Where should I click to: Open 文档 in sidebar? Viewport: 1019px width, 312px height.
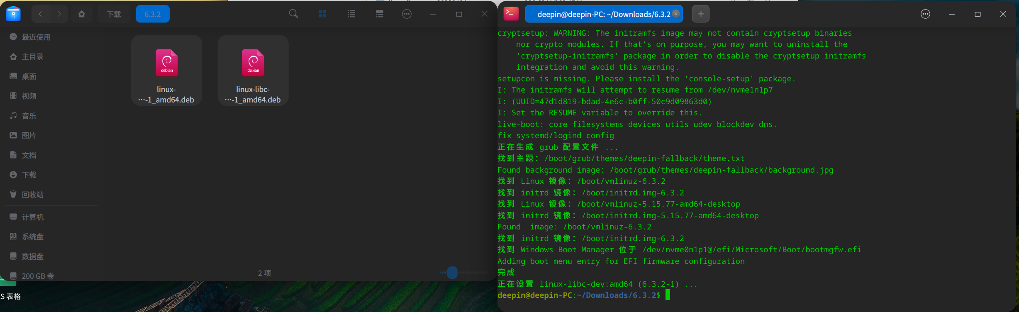coord(51,155)
